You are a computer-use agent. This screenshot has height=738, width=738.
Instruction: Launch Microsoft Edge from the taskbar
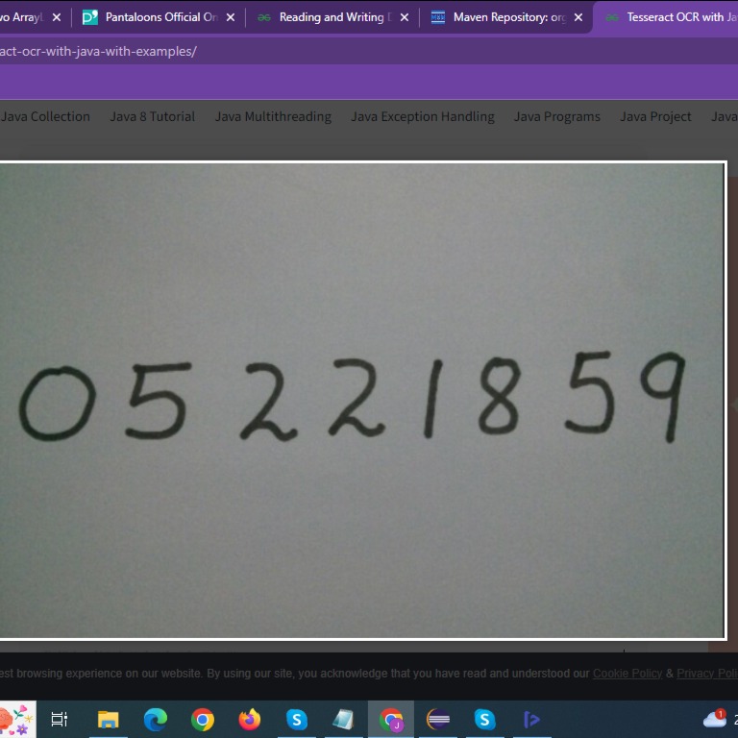point(156,719)
